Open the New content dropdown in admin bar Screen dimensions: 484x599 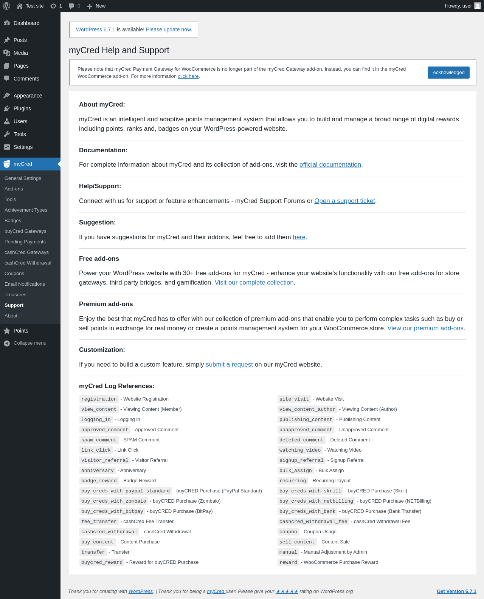(x=96, y=6)
